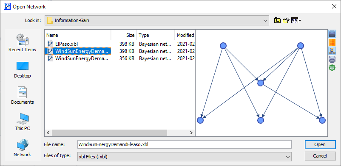This screenshot has width=341, height=166.
Task: Open the view menu list icon
Action: coord(295,20)
